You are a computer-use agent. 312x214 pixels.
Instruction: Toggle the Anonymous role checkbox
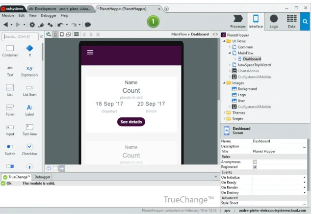coord(255,162)
